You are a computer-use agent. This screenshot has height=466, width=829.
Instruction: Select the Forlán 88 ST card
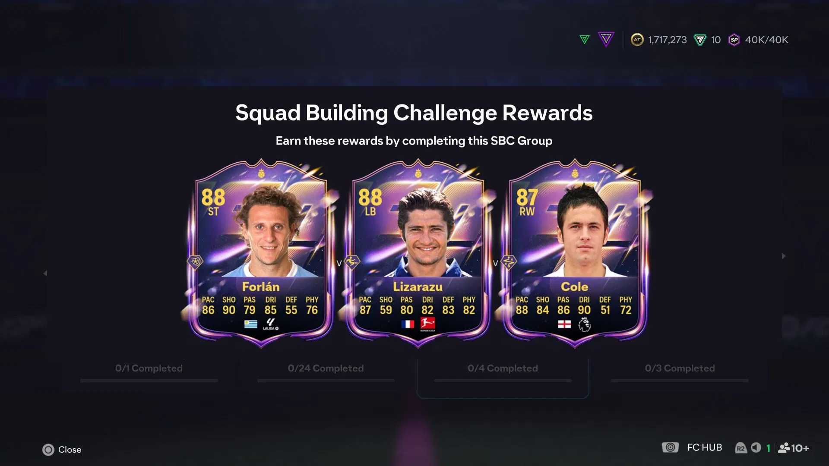[x=261, y=254]
